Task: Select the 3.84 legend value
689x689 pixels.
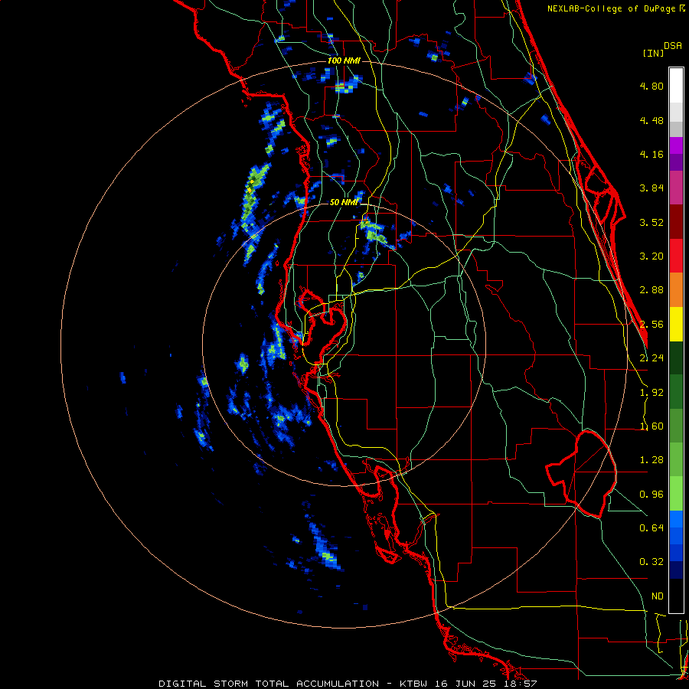Action: 651,188
